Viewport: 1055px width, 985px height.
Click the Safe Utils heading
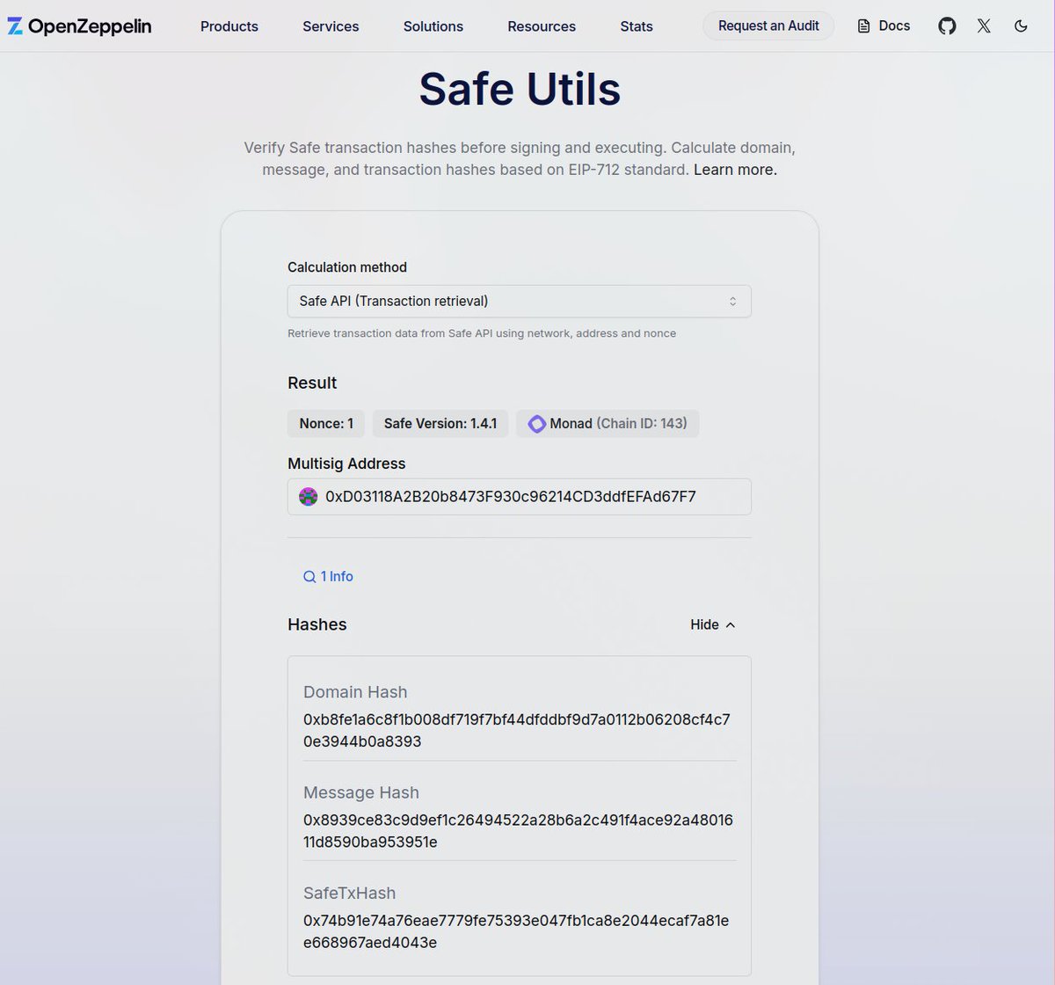pos(520,89)
